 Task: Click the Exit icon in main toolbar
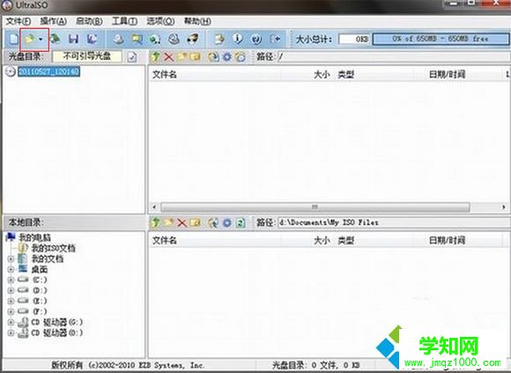pyautogui.click(x=275, y=40)
